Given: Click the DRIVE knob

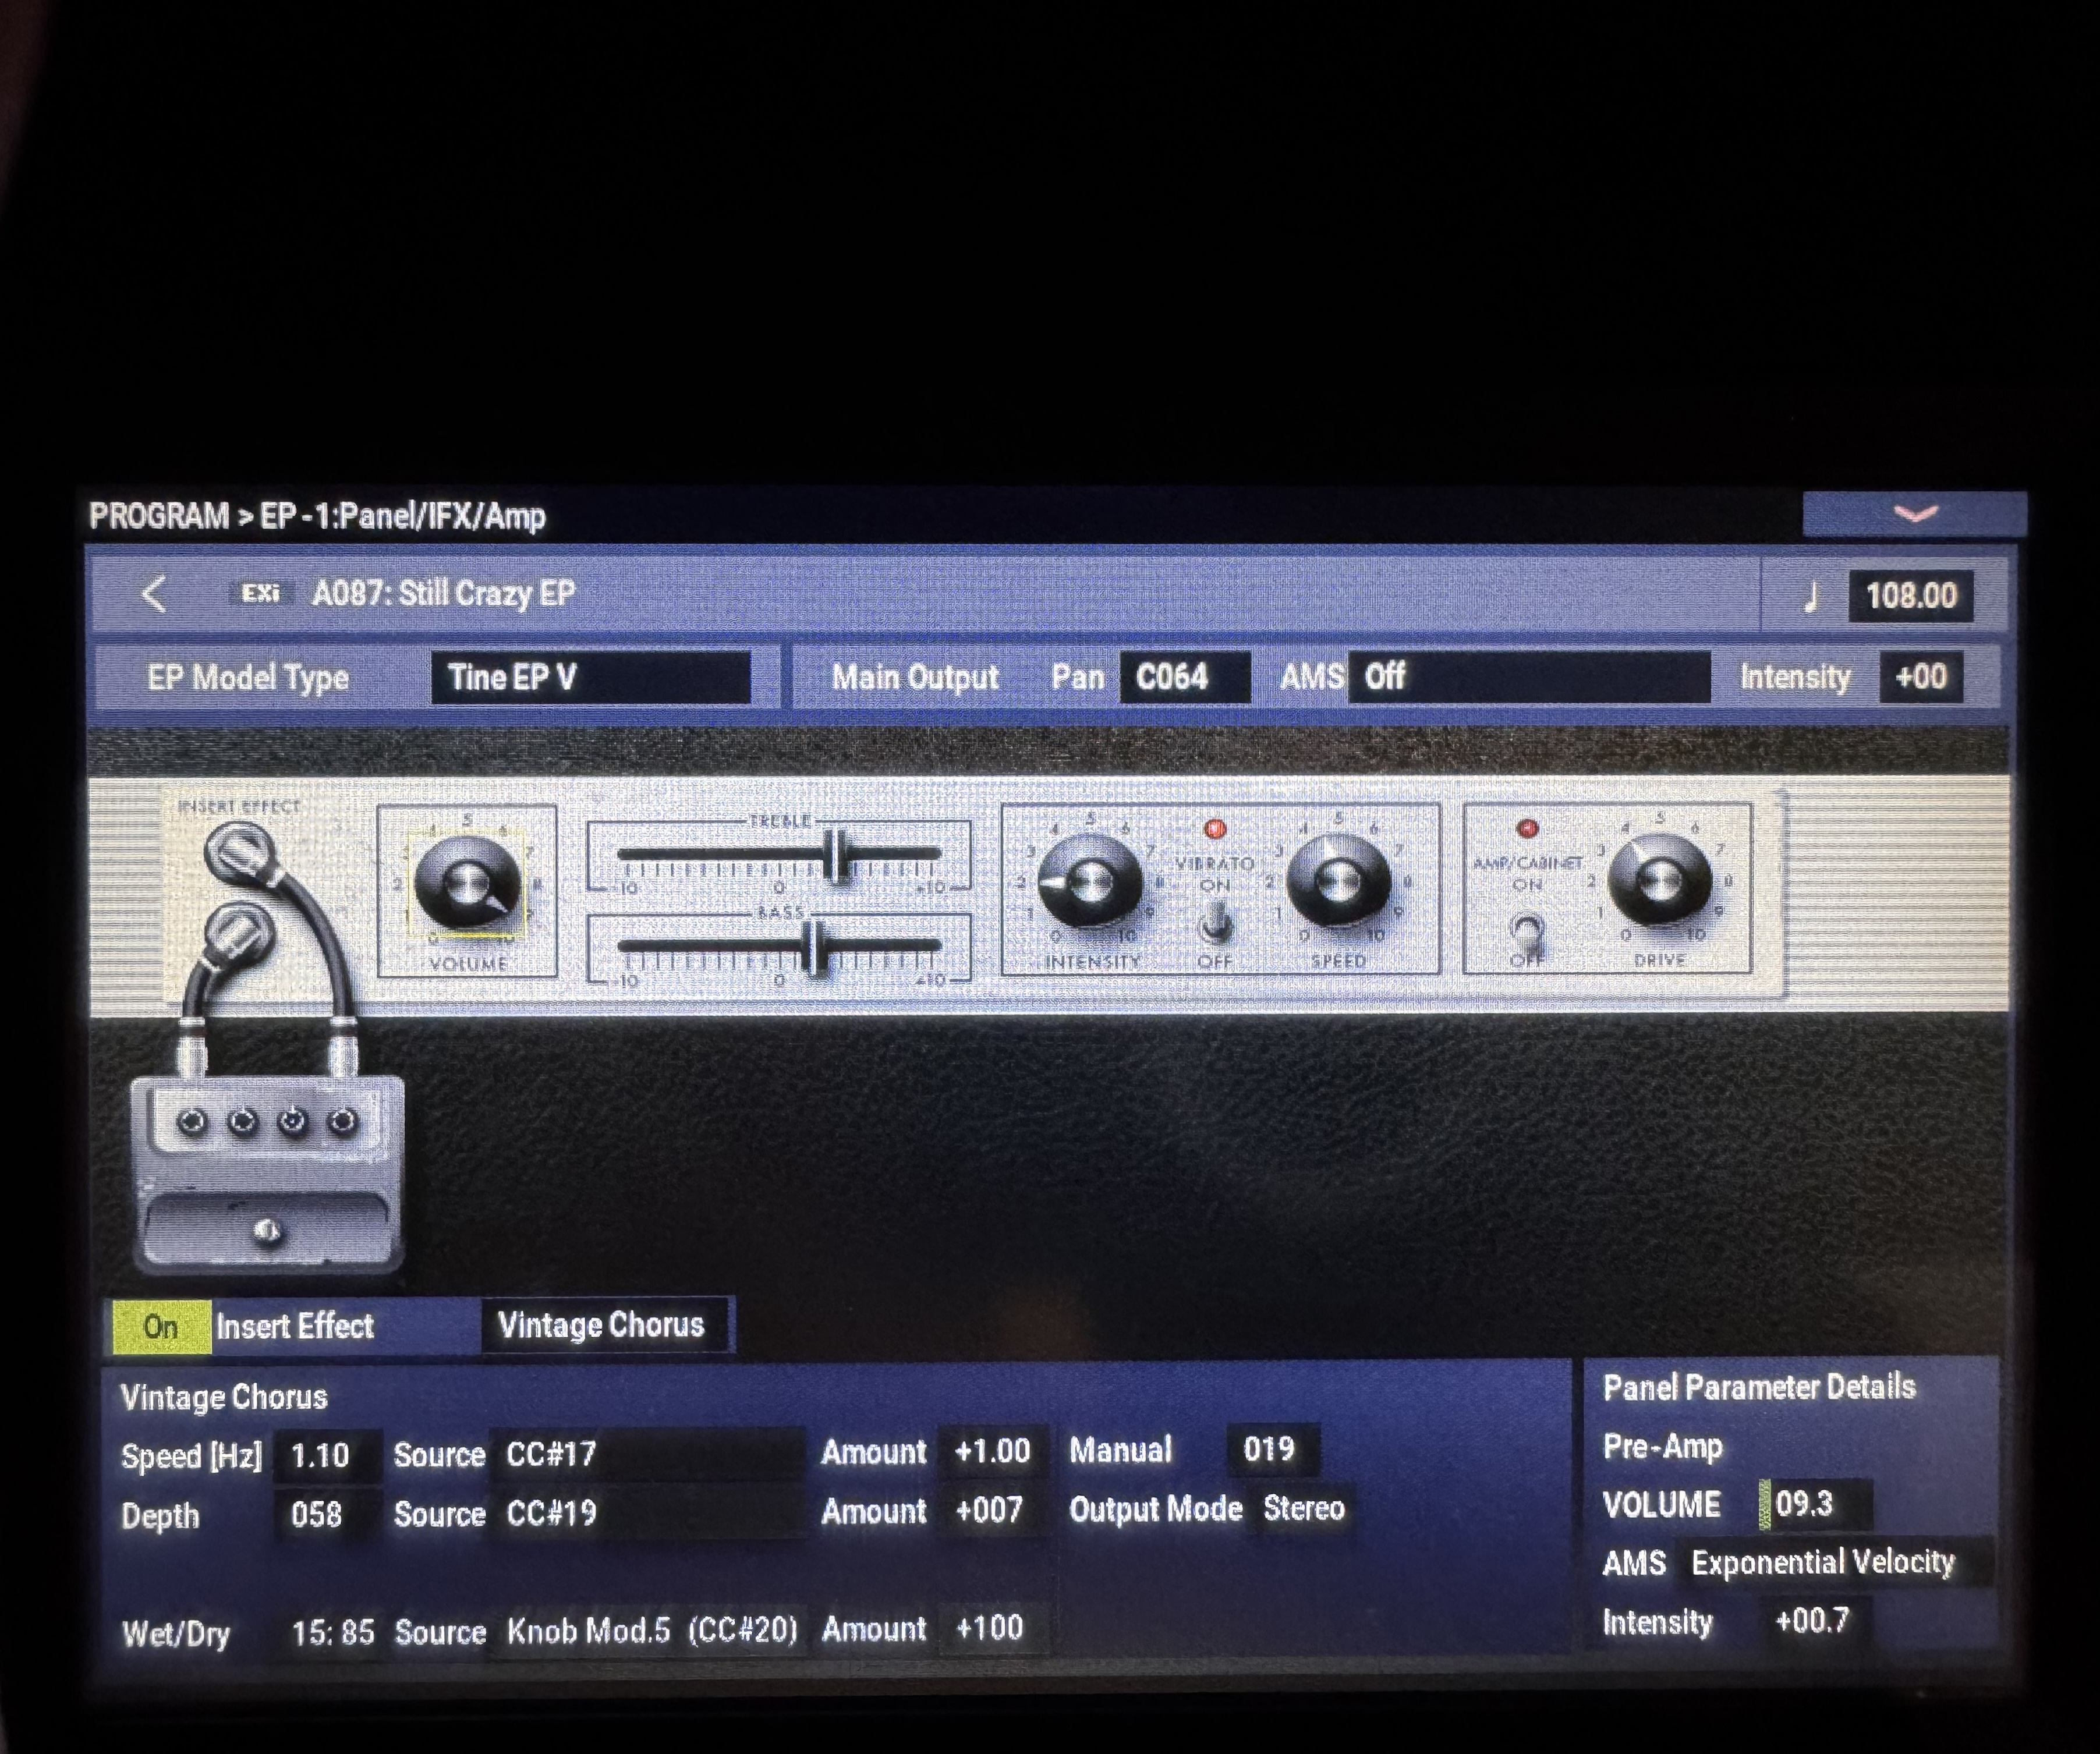Looking at the screenshot, I should pos(1659,880).
